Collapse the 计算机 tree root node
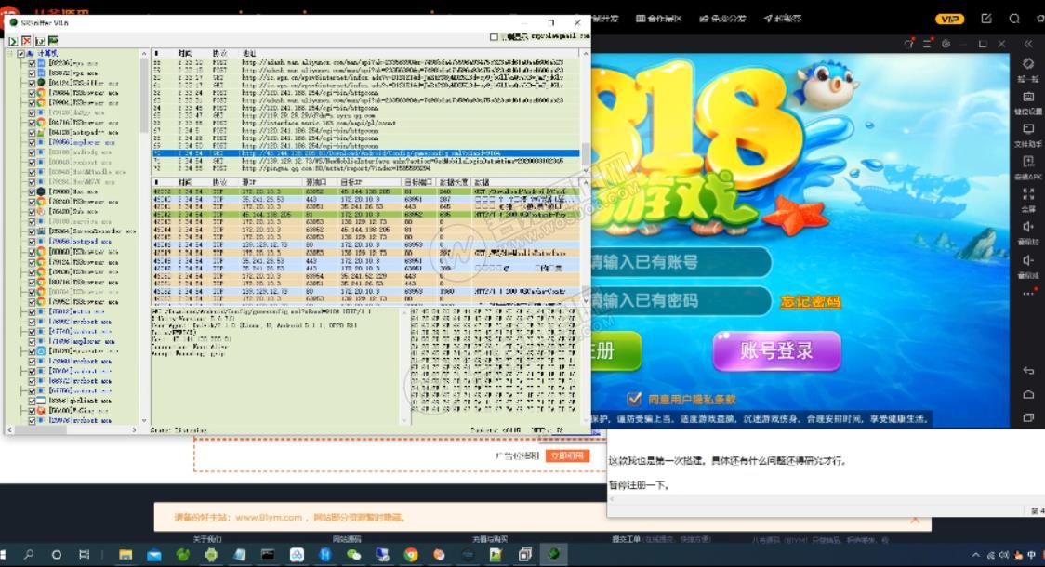 (x=10, y=53)
